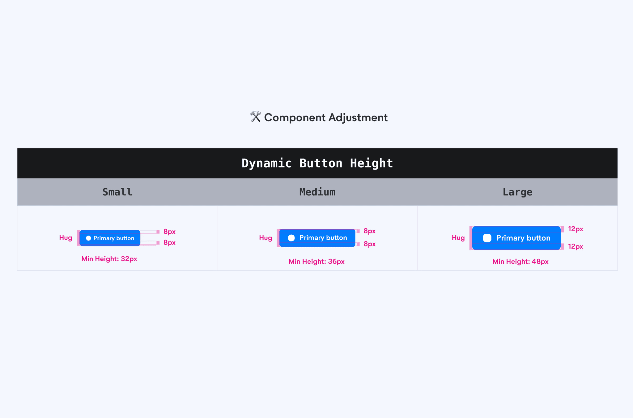Click the Hug label beside Large button
This screenshot has width=633, height=418.
pyautogui.click(x=458, y=238)
